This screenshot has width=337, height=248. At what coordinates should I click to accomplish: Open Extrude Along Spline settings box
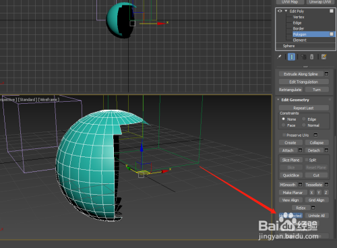coord(327,74)
